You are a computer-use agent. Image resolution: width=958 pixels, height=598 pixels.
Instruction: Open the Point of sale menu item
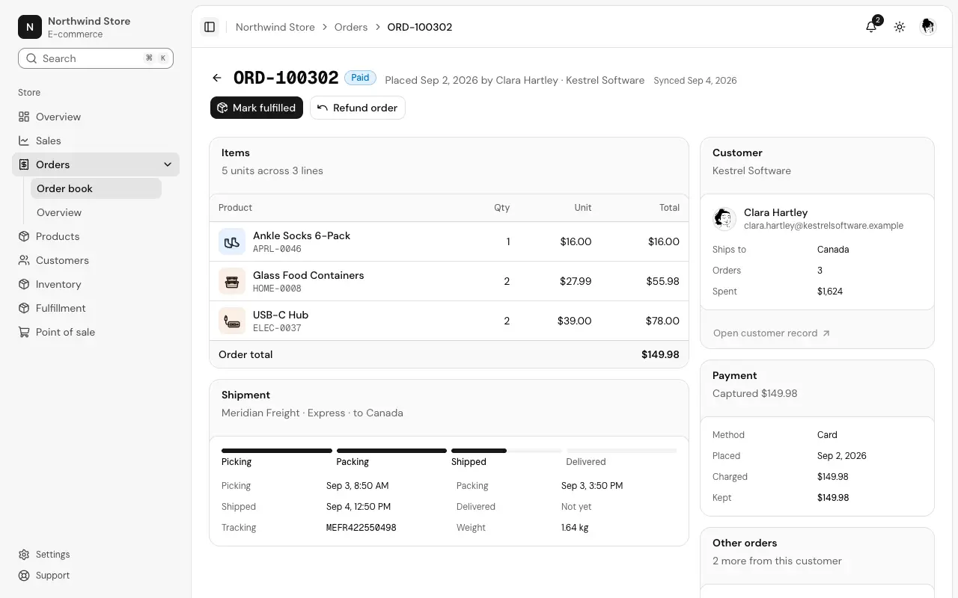coord(96,332)
